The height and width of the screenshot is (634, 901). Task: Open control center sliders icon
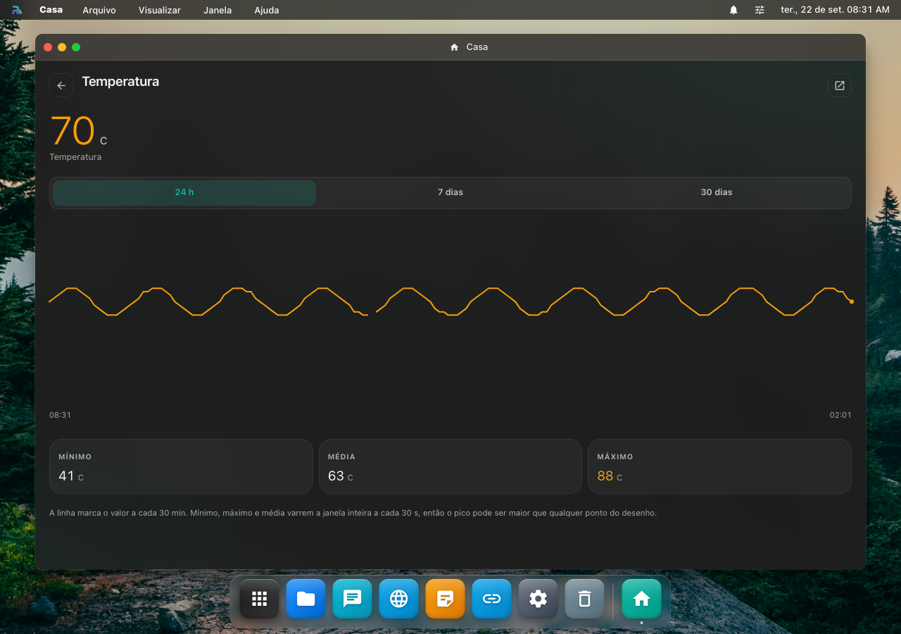[x=760, y=10]
